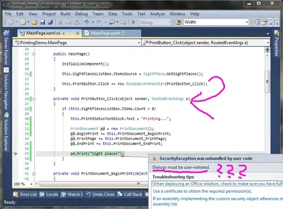This screenshot has width=283, height=209.
Task: Switch to the MainPage.xaml tab
Action: pyautogui.click(x=105, y=33)
